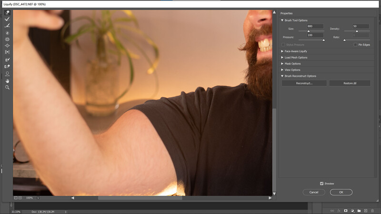Screen dimensions: 381x214
Task: Select the Forward Warp tool
Action: (x=7, y=12)
